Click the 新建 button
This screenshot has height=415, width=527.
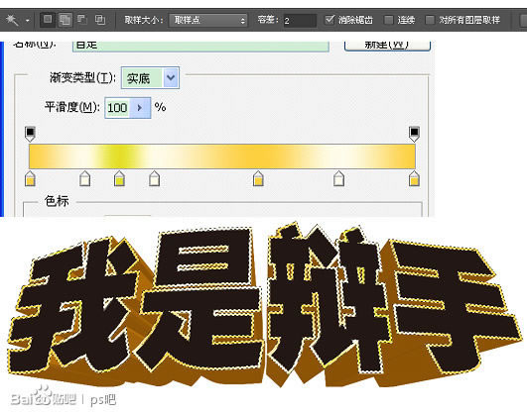click(x=387, y=46)
